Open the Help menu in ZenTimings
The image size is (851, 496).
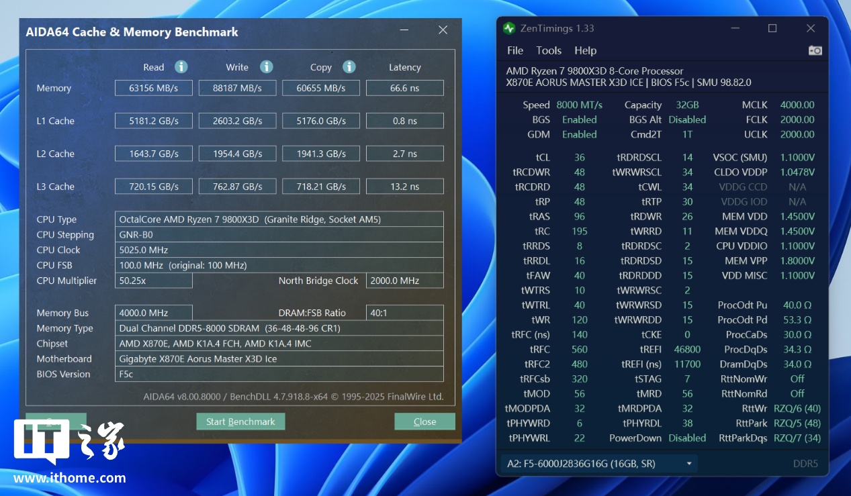pyautogui.click(x=585, y=50)
